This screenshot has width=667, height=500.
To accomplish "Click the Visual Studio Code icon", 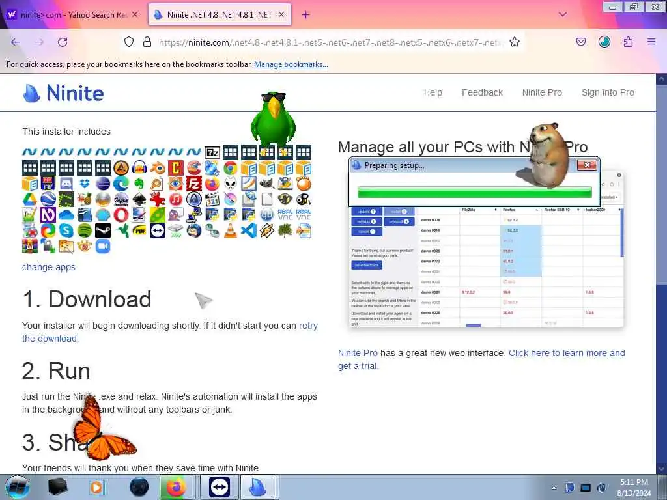I will click(x=248, y=230).
